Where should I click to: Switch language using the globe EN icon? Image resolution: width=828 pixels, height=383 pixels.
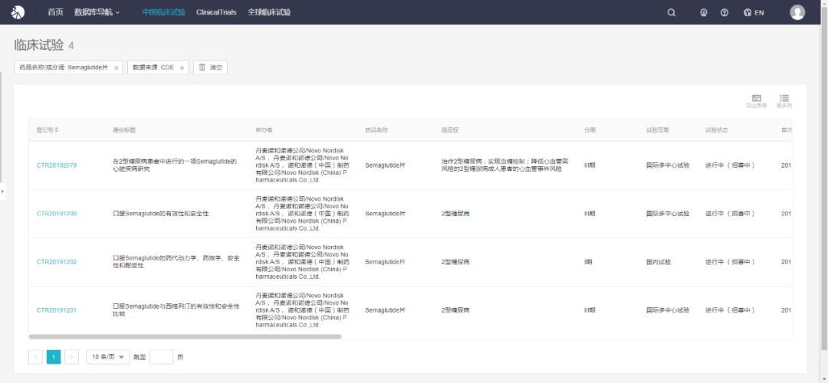[754, 13]
